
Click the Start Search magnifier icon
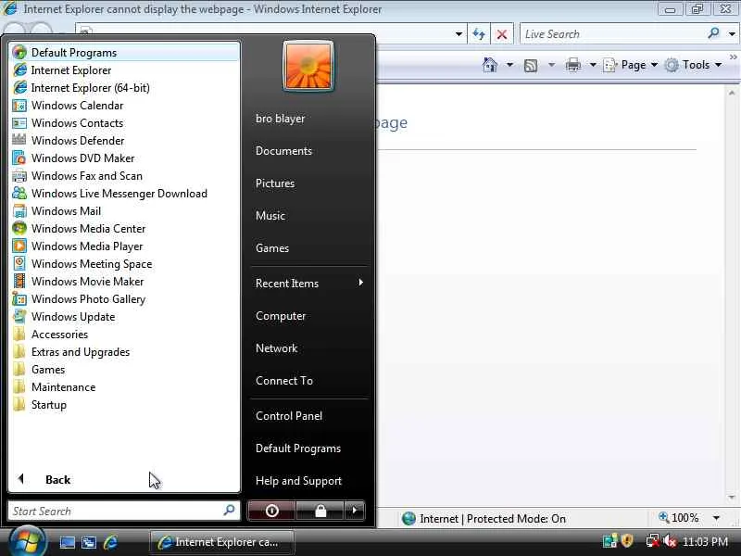(229, 510)
